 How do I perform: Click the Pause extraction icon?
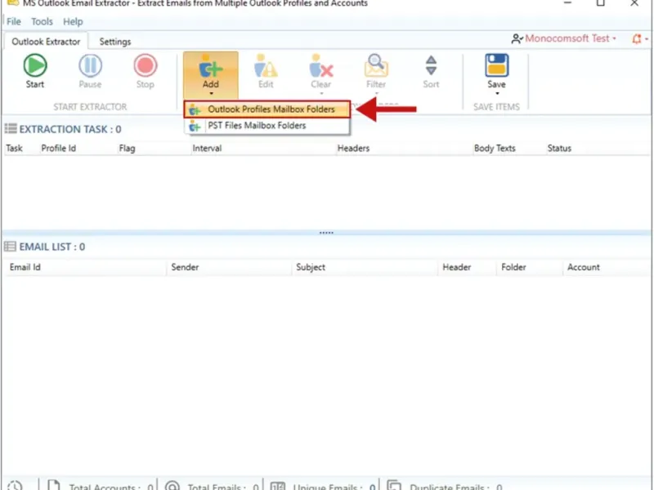[x=90, y=66]
